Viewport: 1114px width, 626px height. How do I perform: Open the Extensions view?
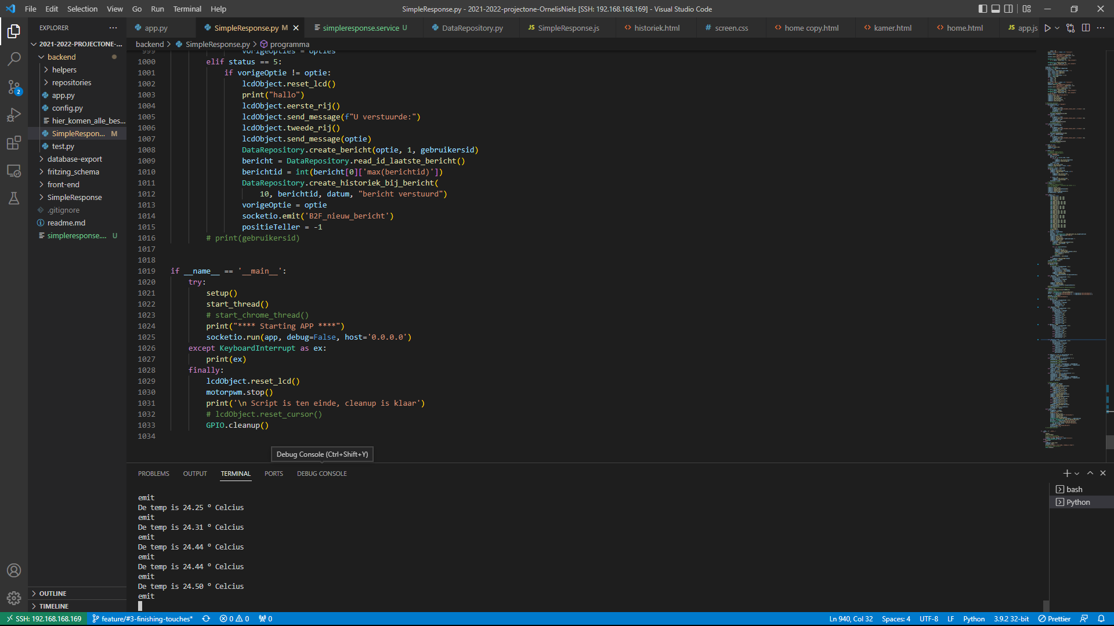point(14,143)
